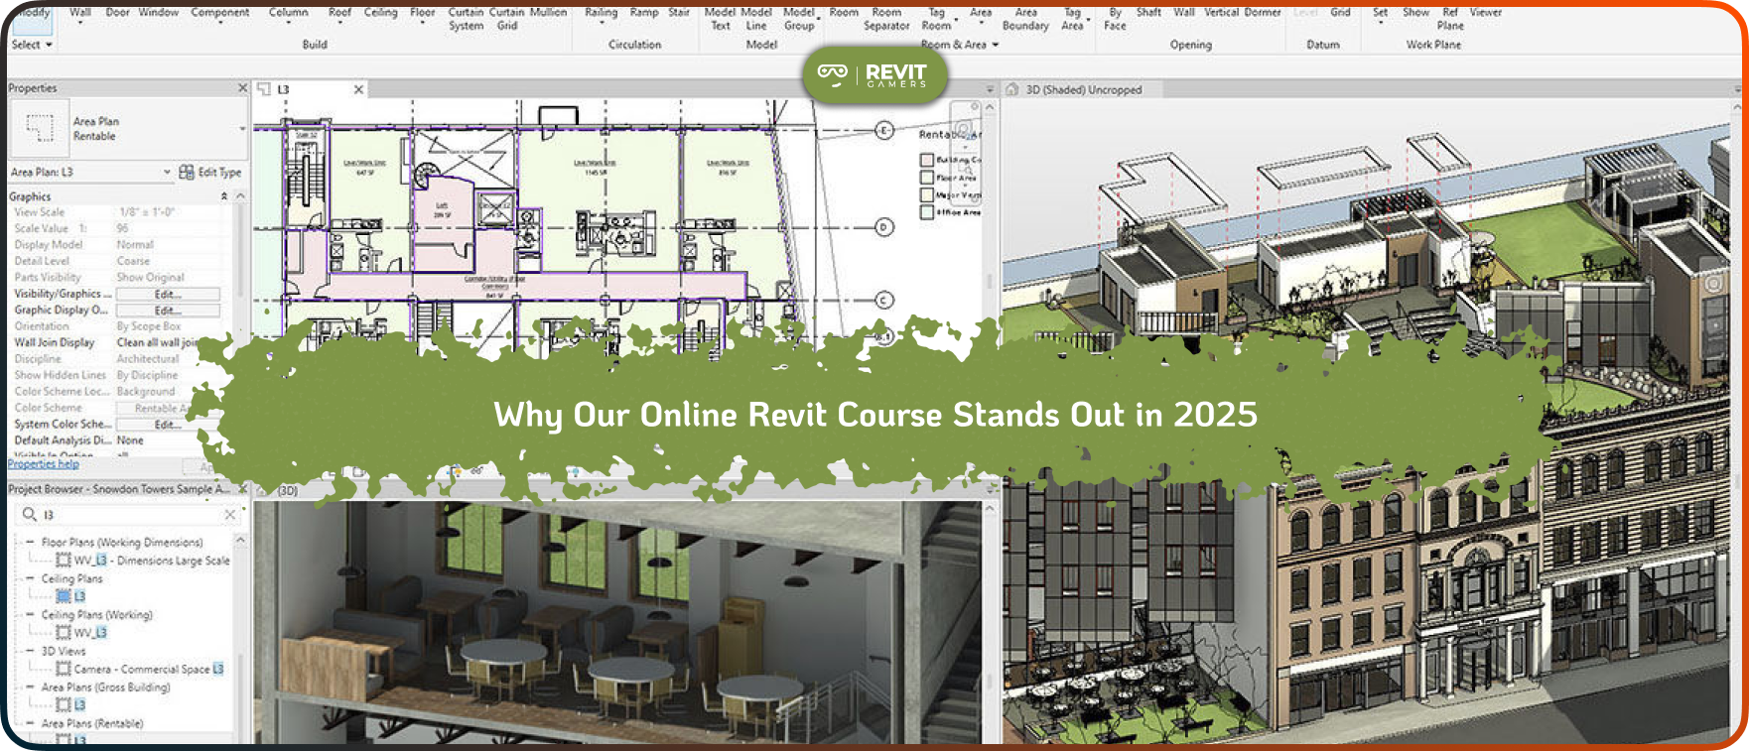1750x752 pixels.
Task: Click the Set work plane tool
Action: coord(1380,13)
